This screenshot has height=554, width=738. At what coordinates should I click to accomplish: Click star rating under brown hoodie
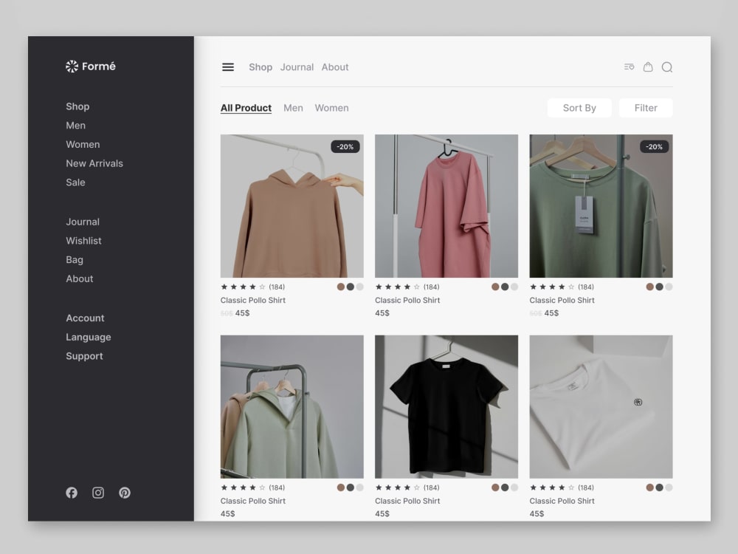243,287
